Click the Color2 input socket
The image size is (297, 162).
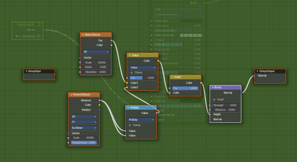click(x=127, y=87)
